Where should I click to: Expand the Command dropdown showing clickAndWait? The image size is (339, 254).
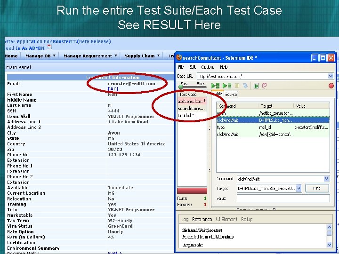click(326, 179)
